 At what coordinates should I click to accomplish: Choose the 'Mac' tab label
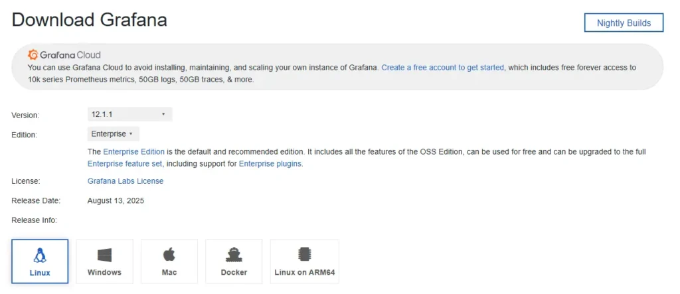pos(169,273)
